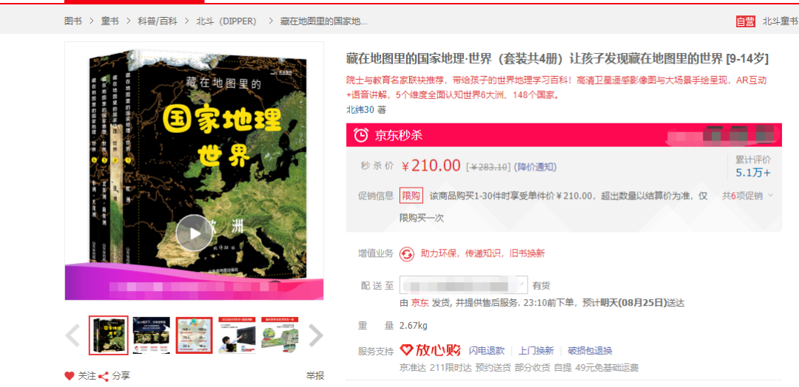The height and width of the screenshot is (387, 799).
Task: Click the 京东秒杀 alarm clock icon
Action: point(361,135)
